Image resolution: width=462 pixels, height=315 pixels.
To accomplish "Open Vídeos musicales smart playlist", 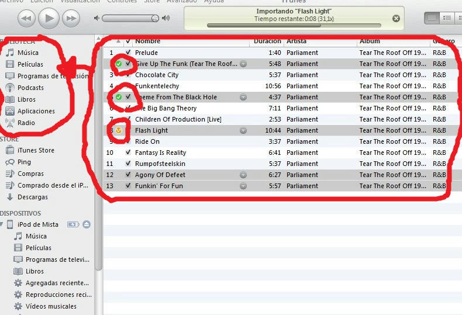I will pos(51,306).
